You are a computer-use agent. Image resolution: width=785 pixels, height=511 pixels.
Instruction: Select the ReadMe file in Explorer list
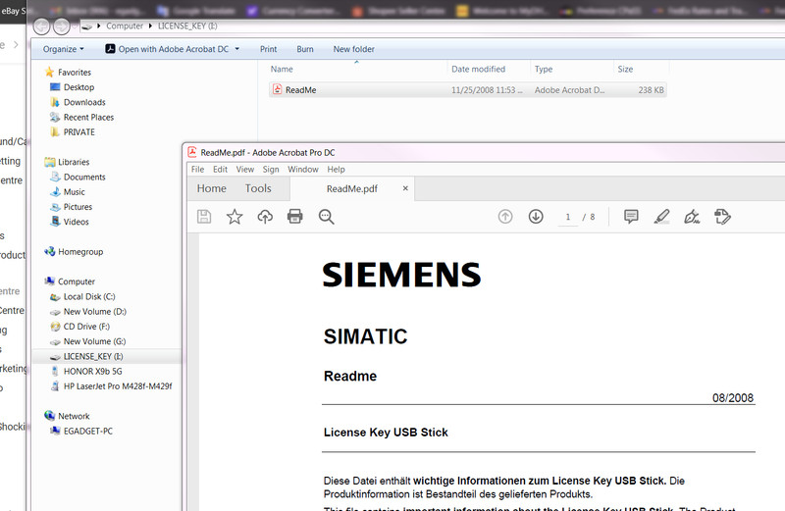468,90
